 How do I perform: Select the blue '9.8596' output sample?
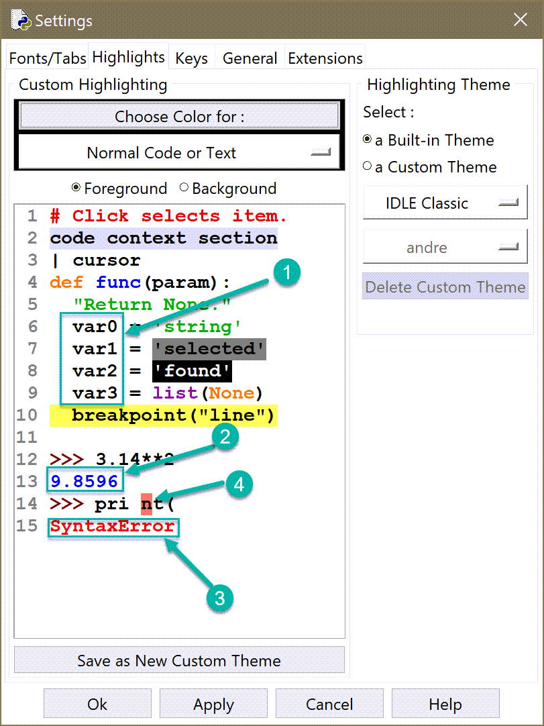click(x=85, y=482)
